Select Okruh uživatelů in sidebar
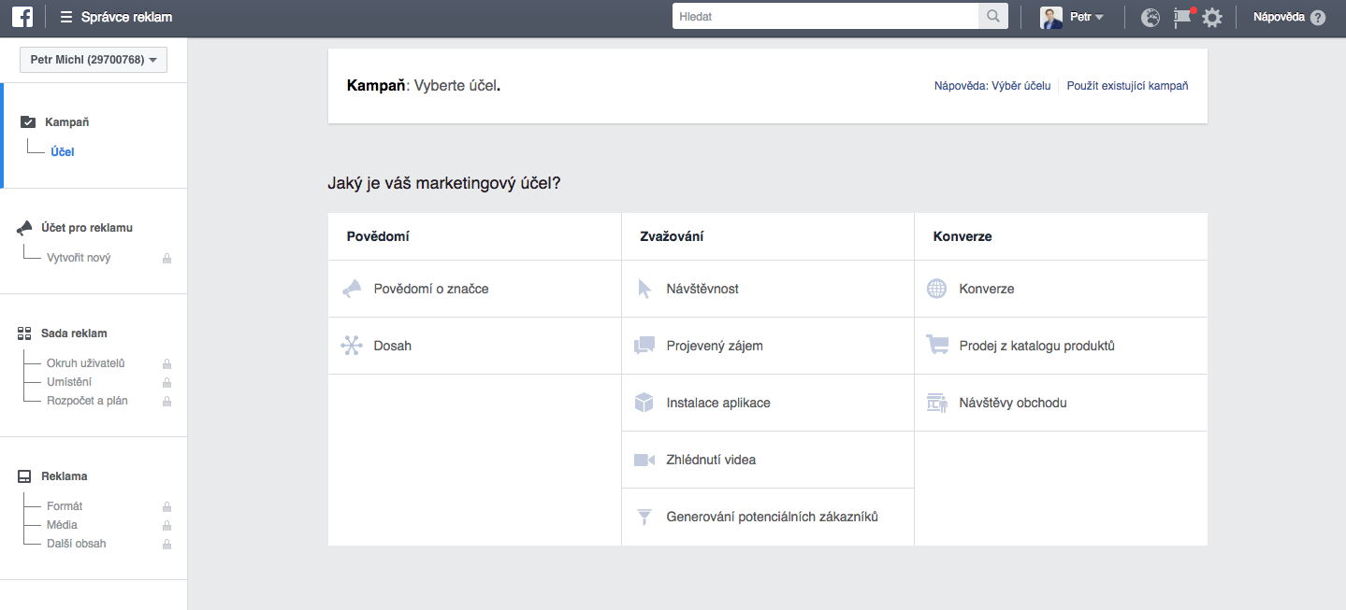The image size is (1346, 610). (86, 363)
